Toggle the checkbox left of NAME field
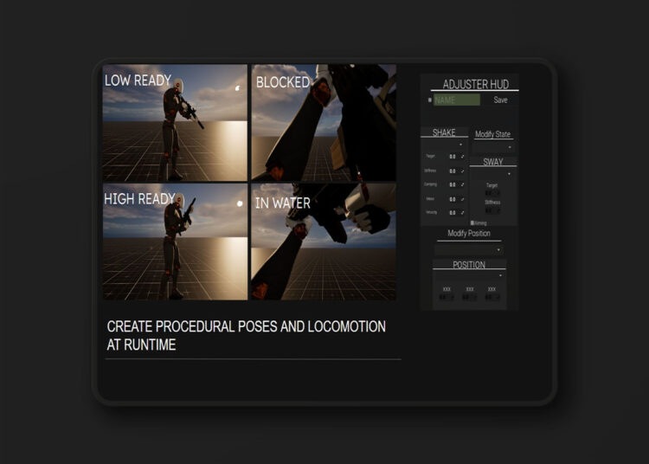Screen dimensions: 649x464 [429, 100]
